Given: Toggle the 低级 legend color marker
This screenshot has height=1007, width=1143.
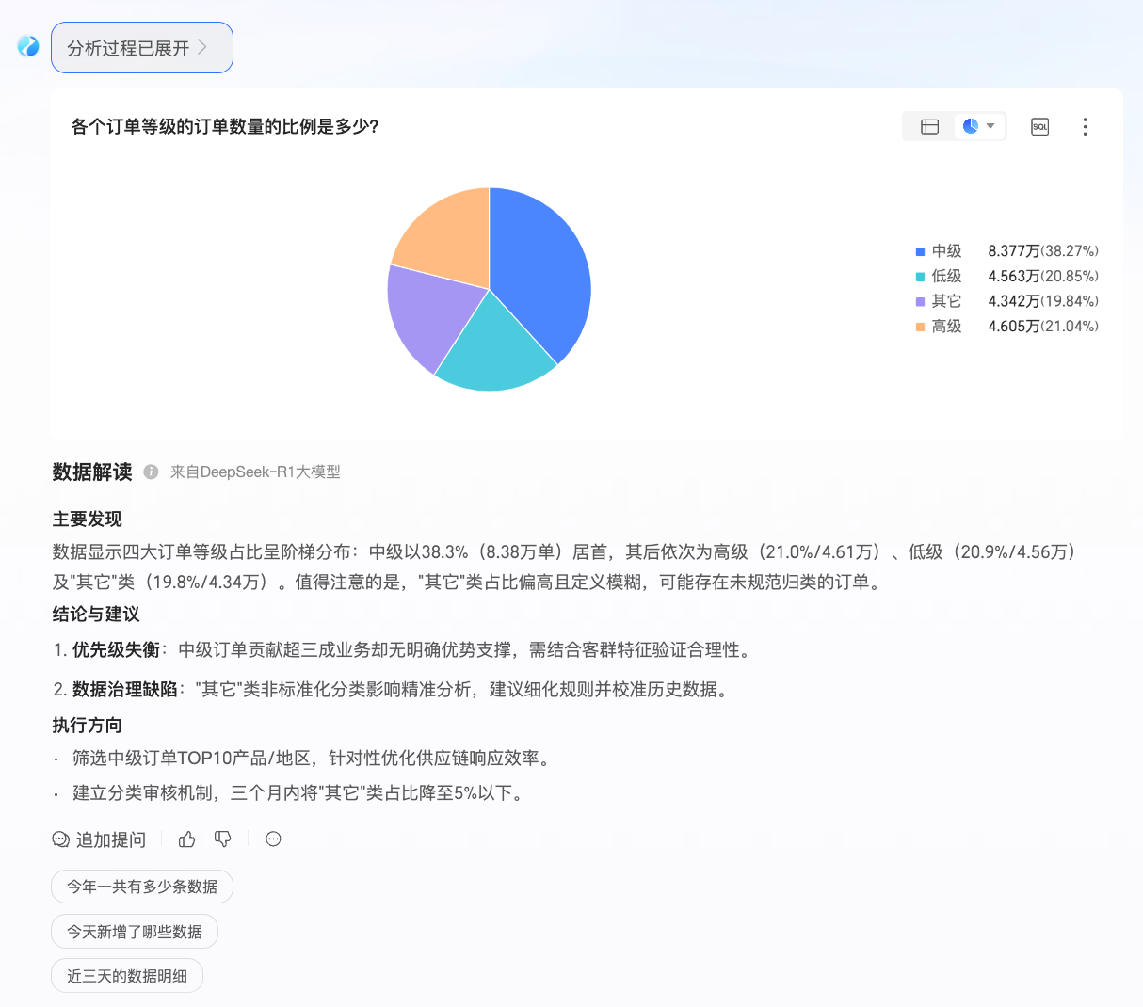Looking at the screenshot, I should [x=920, y=277].
